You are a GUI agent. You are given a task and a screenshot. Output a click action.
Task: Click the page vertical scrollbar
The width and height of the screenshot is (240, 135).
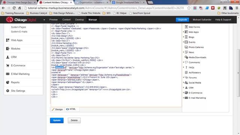pyautogui.click(x=238, y=73)
